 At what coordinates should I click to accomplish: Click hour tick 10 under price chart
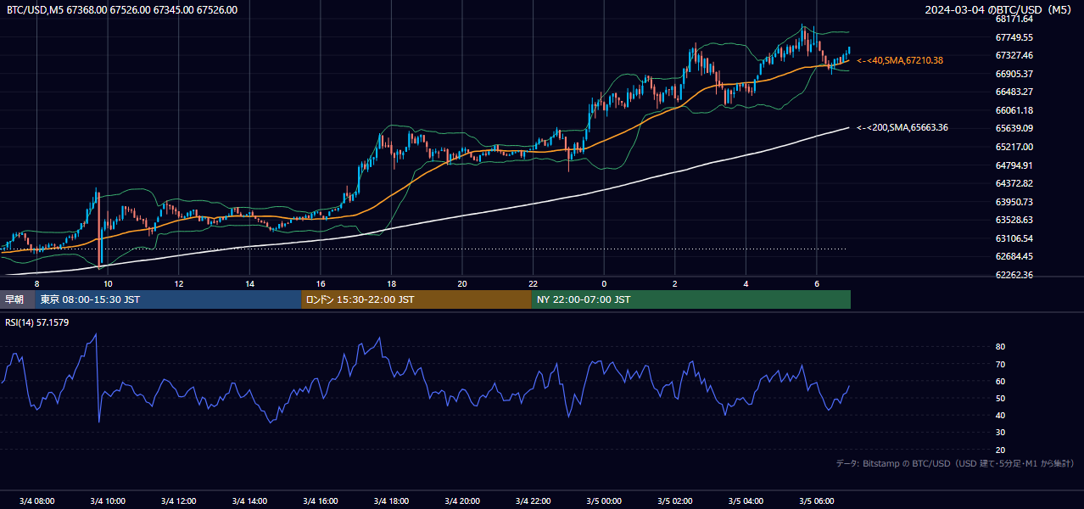(x=108, y=283)
